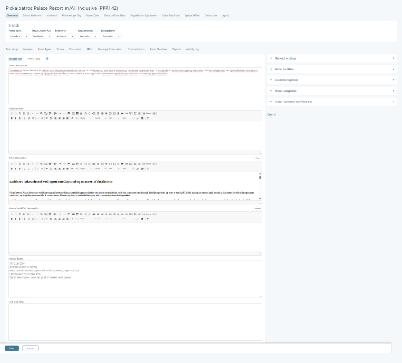
Task: Click the help icon in Customer Info toolbar
Action: click(x=148, y=118)
